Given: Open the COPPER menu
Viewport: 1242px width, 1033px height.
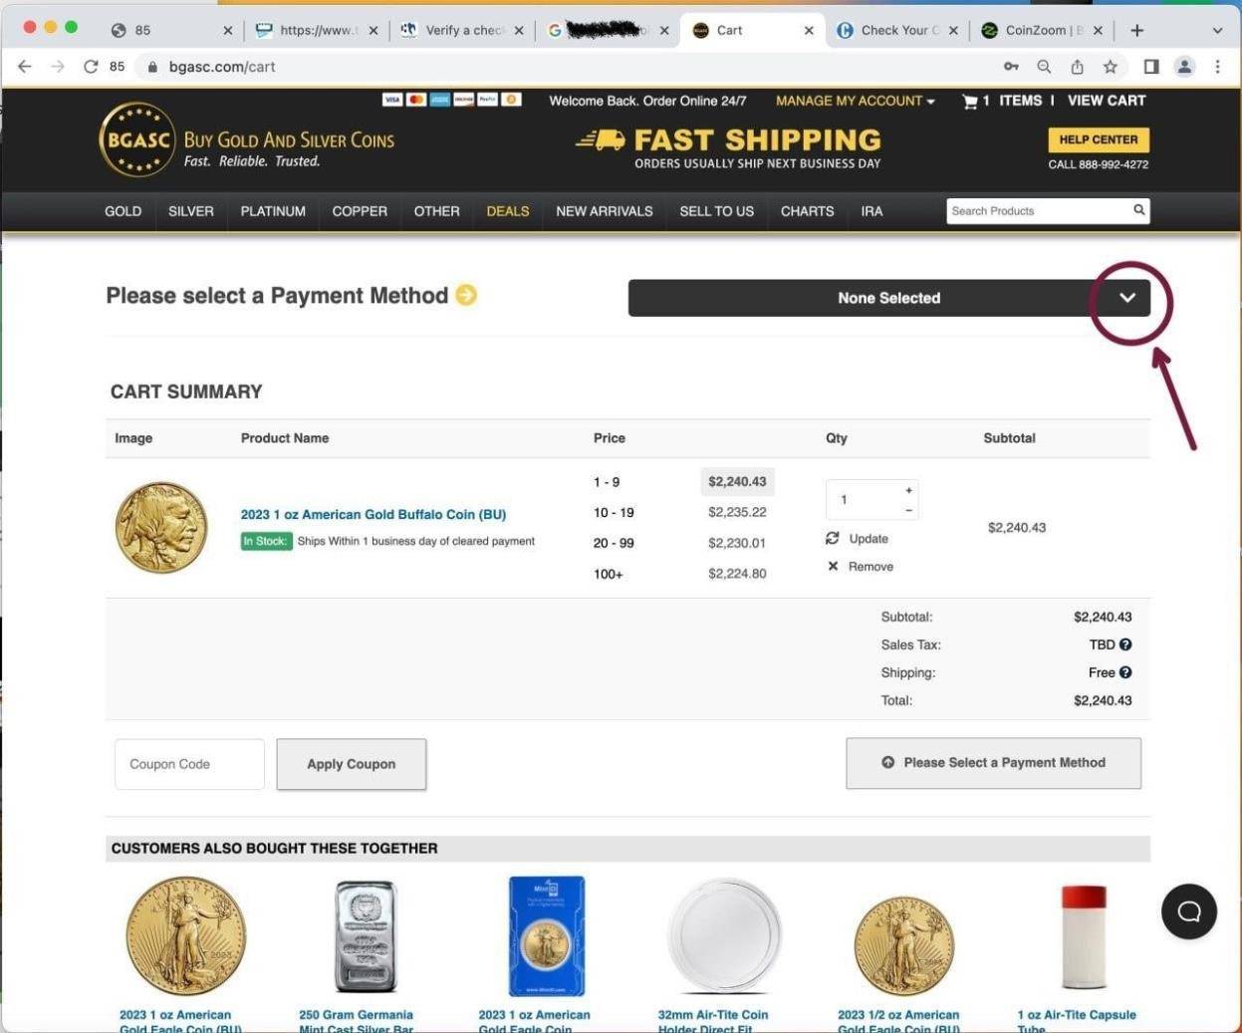Looking at the screenshot, I should coord(360,211).
